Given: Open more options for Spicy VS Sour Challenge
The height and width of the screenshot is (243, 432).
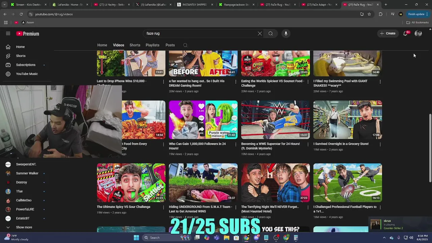Looking at the screenshot, I should point(163,207).
